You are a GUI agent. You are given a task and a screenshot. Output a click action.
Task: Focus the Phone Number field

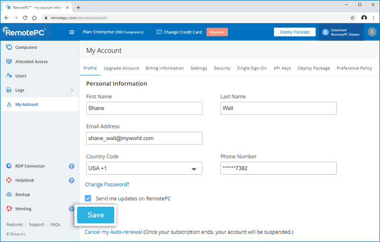click(x=278, y=168)
